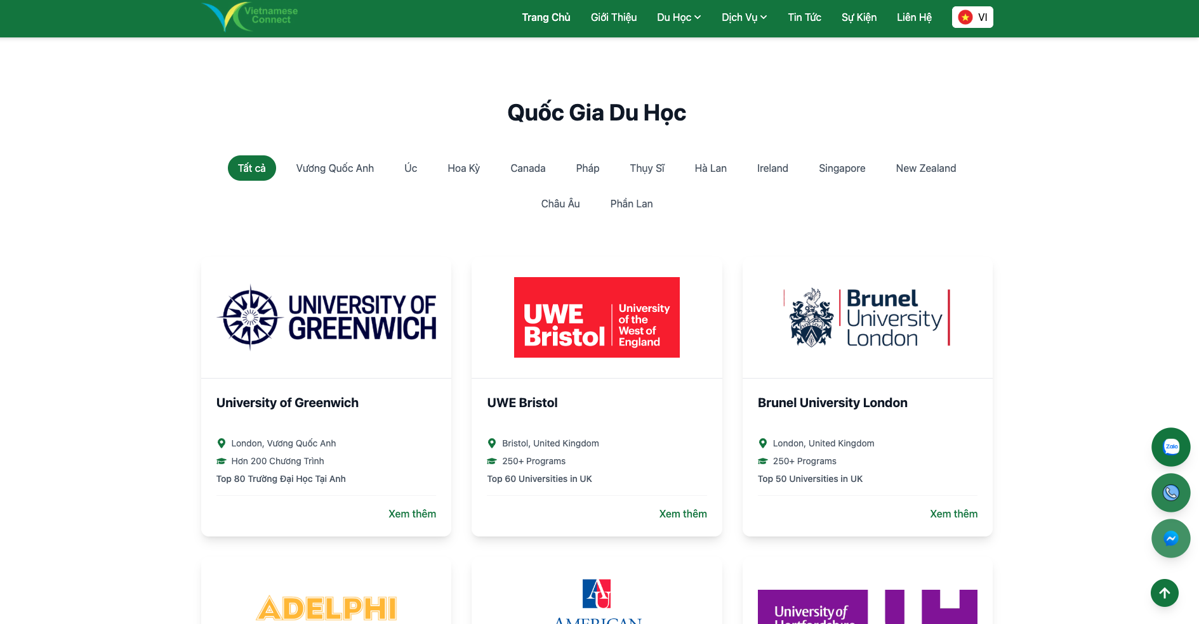Expand the Du Học dropdown menu
This screenshot has height=624, width=1199.
pyautogui.click(x=679, y=17)
